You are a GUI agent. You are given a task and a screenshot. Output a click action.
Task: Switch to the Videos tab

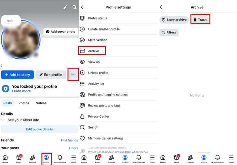[x=41, y=103]
